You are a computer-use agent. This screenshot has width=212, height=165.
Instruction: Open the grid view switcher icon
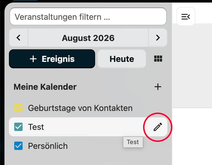click(158, 59)
